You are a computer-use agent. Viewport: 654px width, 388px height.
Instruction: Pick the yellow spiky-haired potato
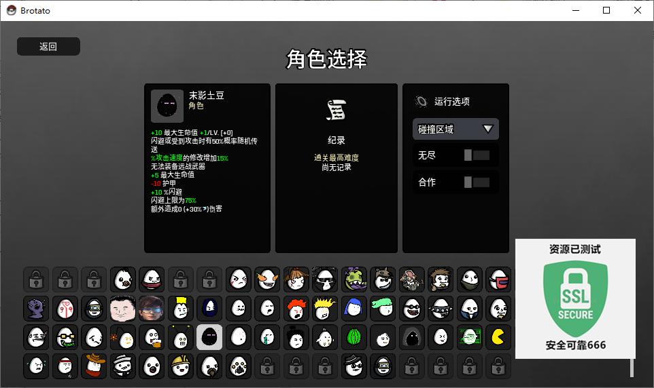(325, 309)
